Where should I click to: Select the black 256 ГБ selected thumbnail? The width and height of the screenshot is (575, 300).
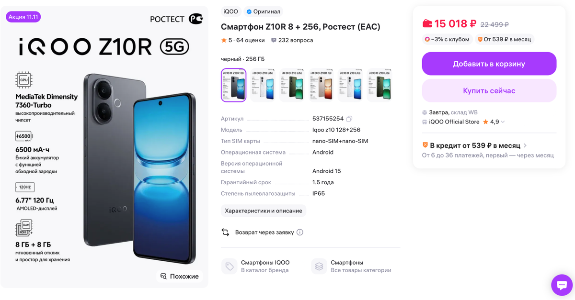pos(233,85)
